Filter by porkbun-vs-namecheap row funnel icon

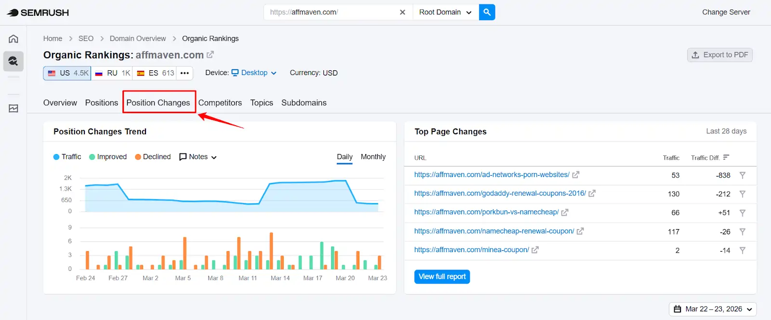pos(743,213)
